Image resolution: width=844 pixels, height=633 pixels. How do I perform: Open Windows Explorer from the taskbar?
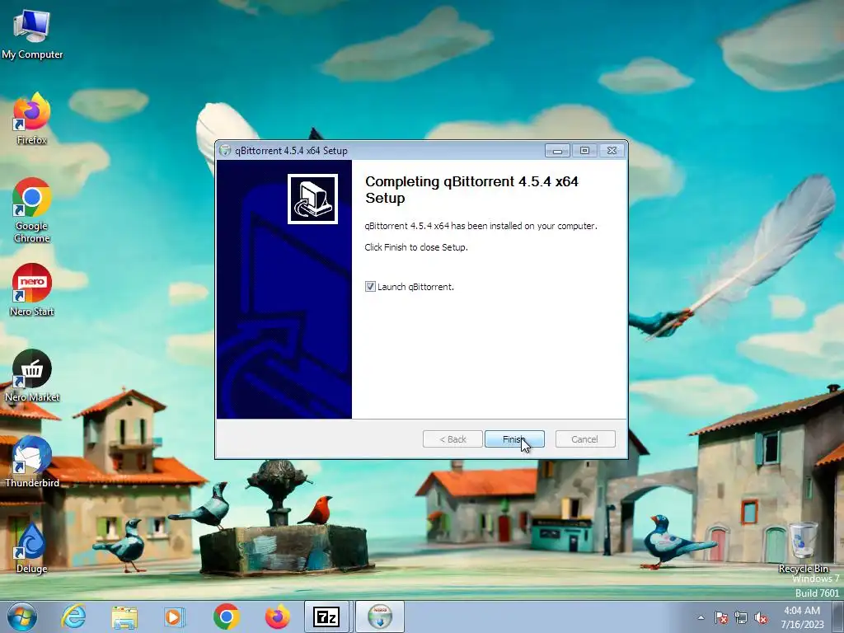pos(124,617)
